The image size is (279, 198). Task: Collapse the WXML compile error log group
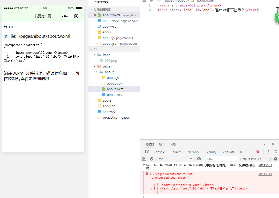pyautogui.click(x=144, y=165)
